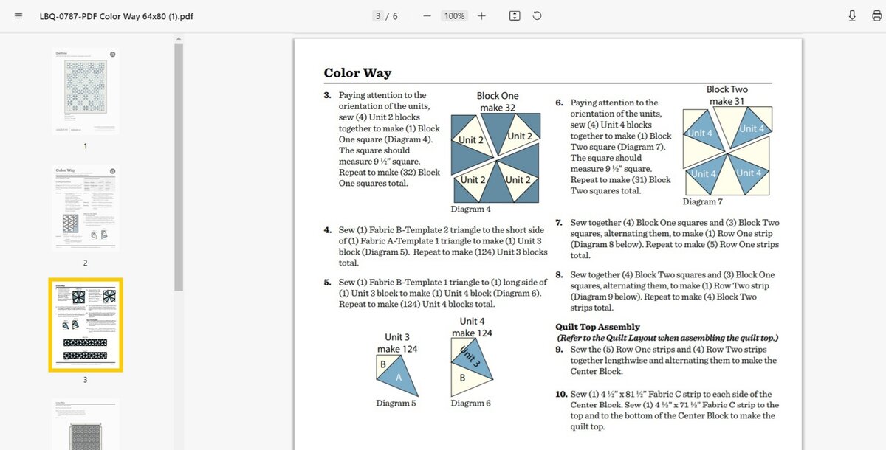Click the page 2 number label
Viewport: 886px width, 450px height.
85,263
